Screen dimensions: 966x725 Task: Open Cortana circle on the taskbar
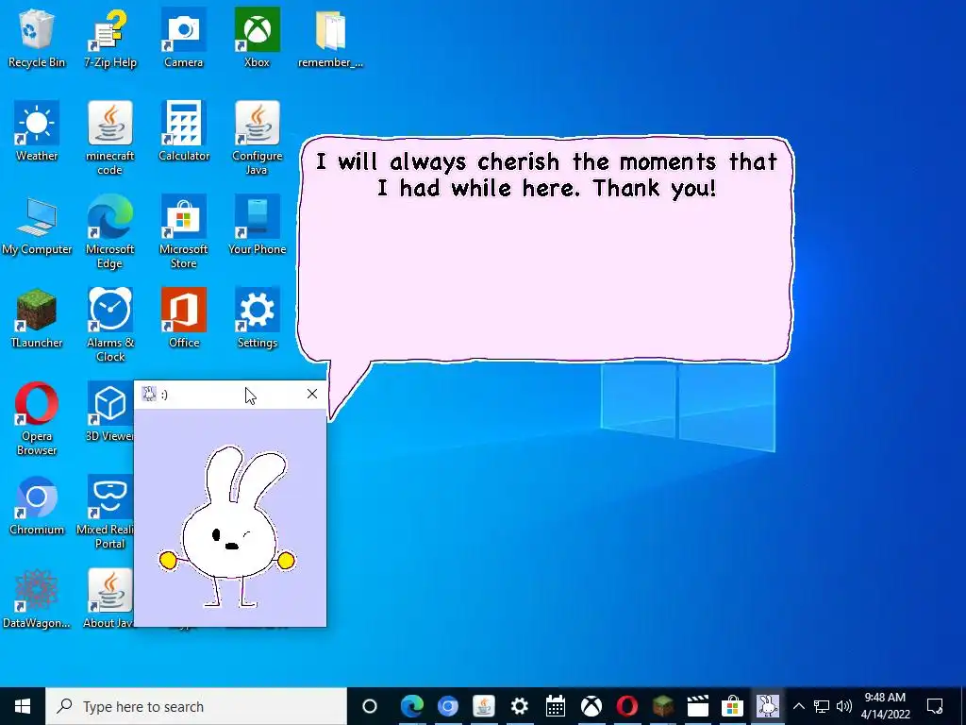pos(370,706)
